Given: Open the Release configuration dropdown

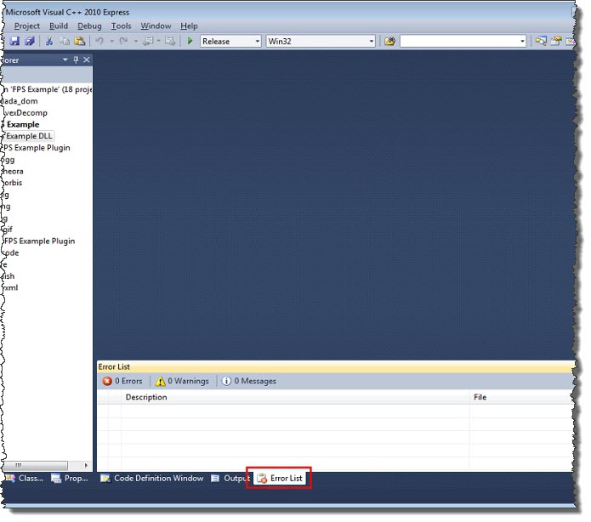Looking at the screenshot, I should pyautogui.click(x=230, y=41).
